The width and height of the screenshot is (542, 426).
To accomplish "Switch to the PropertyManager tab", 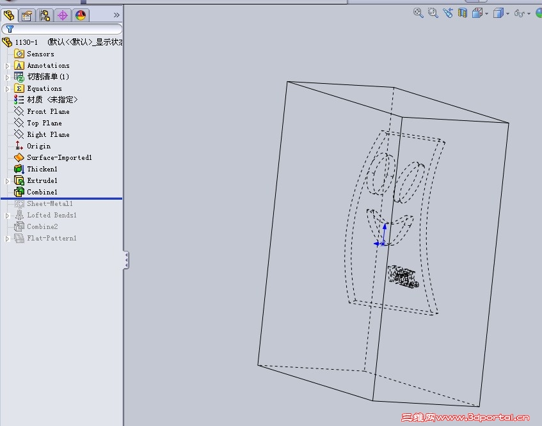I will coord(27,15).
